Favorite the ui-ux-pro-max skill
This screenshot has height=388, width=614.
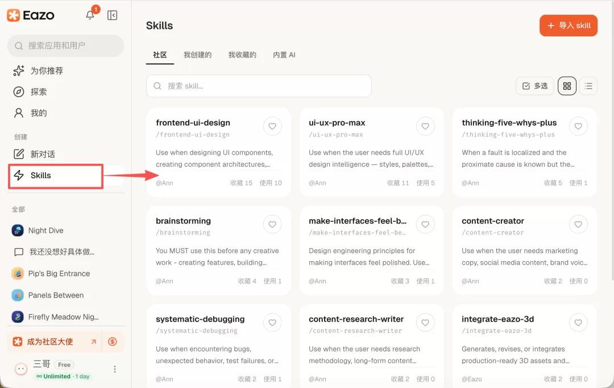tap(425, 126)
